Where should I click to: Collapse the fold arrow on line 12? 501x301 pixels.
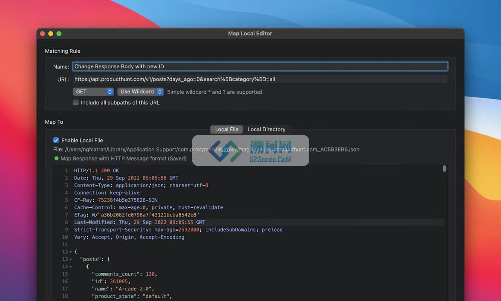tap(70, 252)
